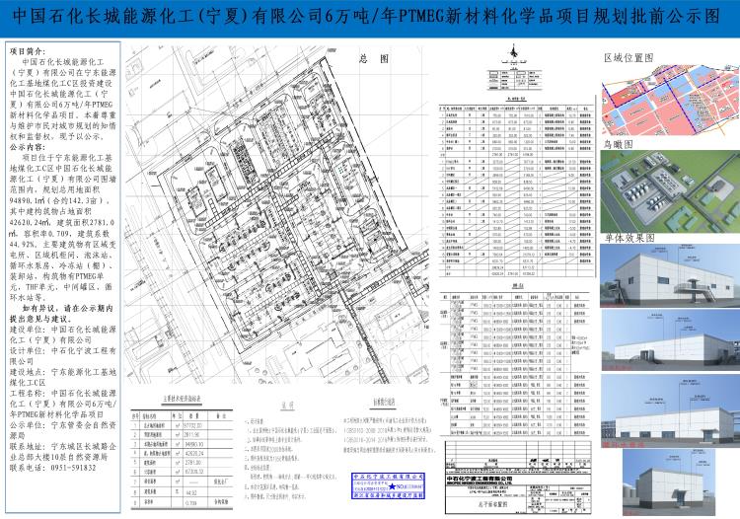The height and width of the screenshot is (519, 740).
Task: Select the '建设地点: 宁东能源化工基地' line
Action: coord(63,372)
